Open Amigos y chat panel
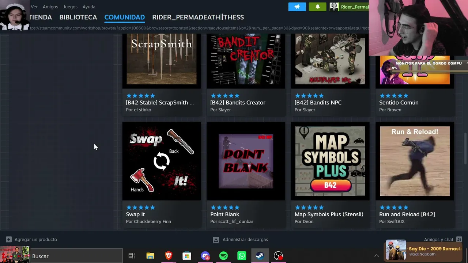Screen dimensions: 468x263 point(443,240)
